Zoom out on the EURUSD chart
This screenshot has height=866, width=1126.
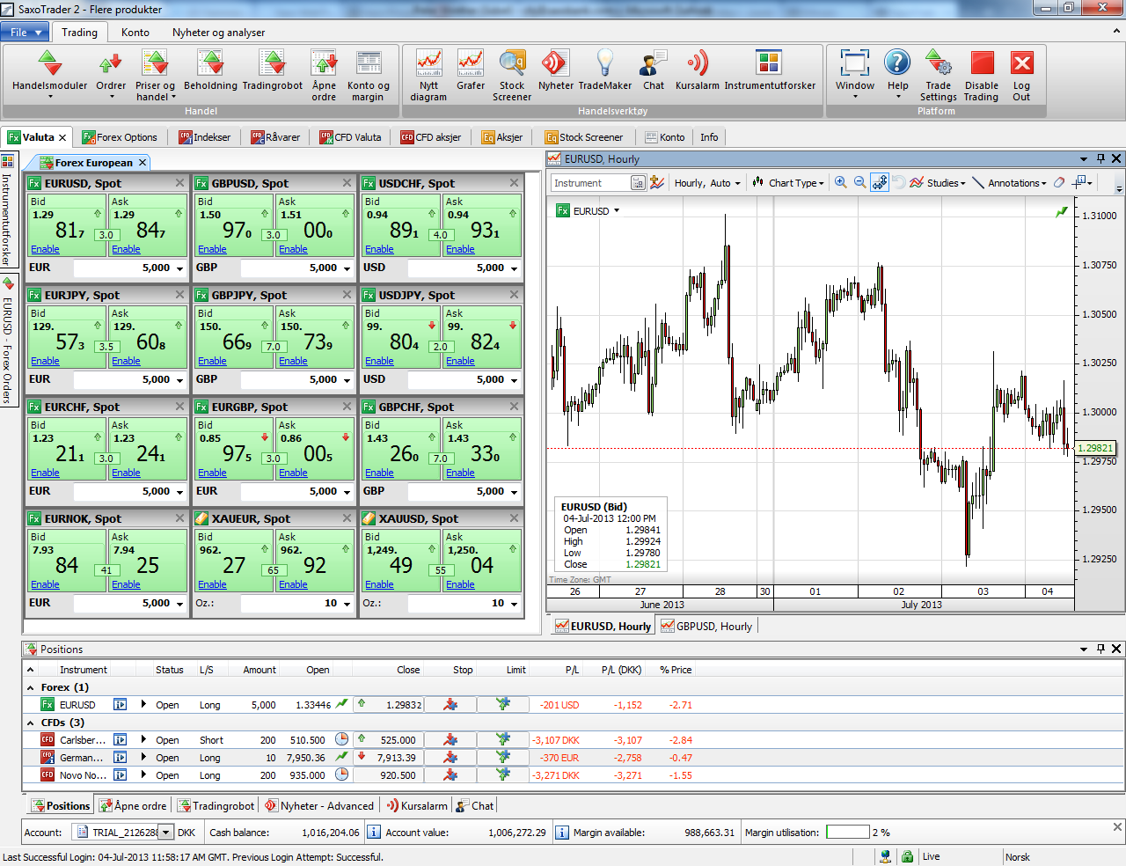coord(860,182)
